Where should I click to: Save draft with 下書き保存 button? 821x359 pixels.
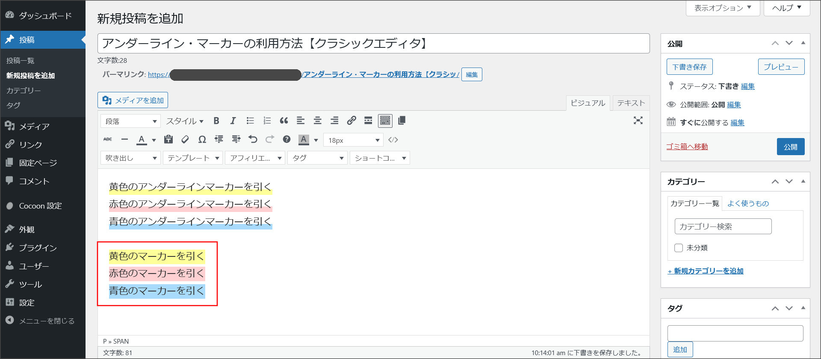click(x=689, y=67)
